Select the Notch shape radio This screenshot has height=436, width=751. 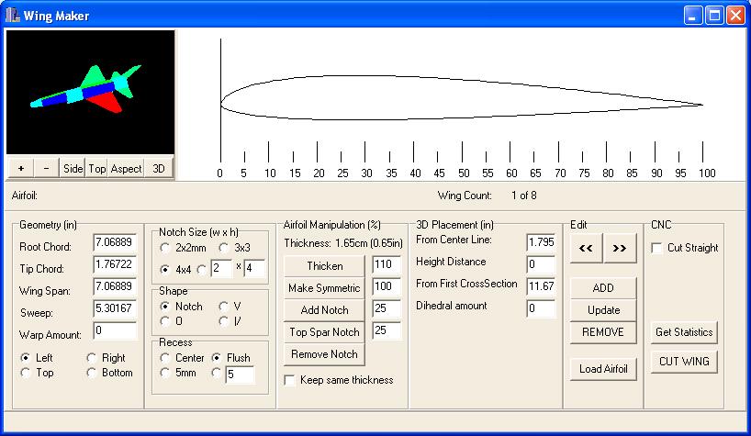(x=164, y=307)
